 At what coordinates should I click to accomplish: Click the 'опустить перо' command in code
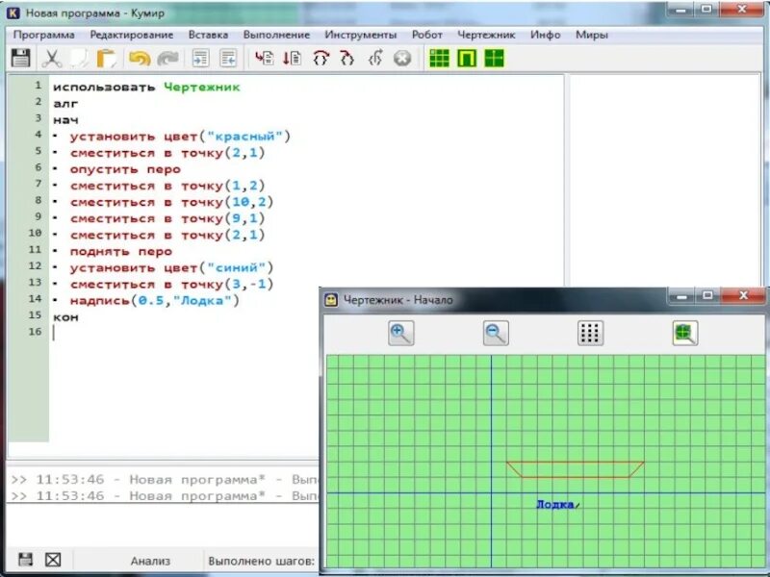pyautogui.click(x=125, y=169)
